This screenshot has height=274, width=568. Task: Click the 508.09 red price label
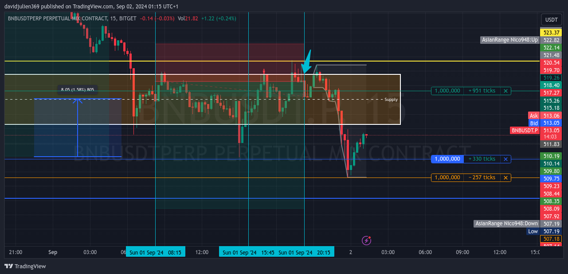[x=551, y=208]
